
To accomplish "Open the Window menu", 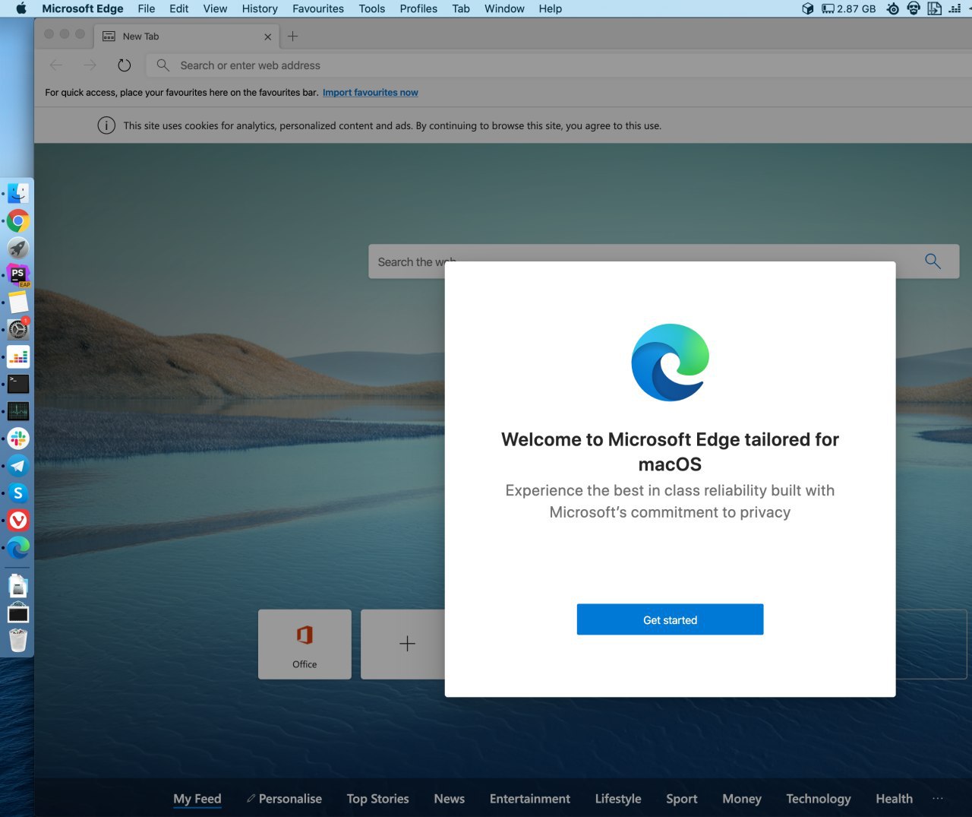I will coord(504,8).
